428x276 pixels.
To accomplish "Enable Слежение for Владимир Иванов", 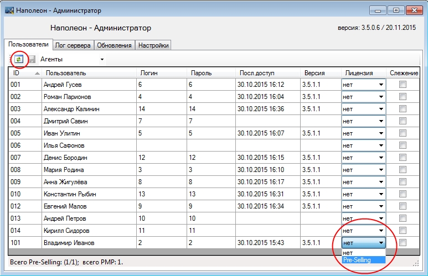I will [403, 242].
